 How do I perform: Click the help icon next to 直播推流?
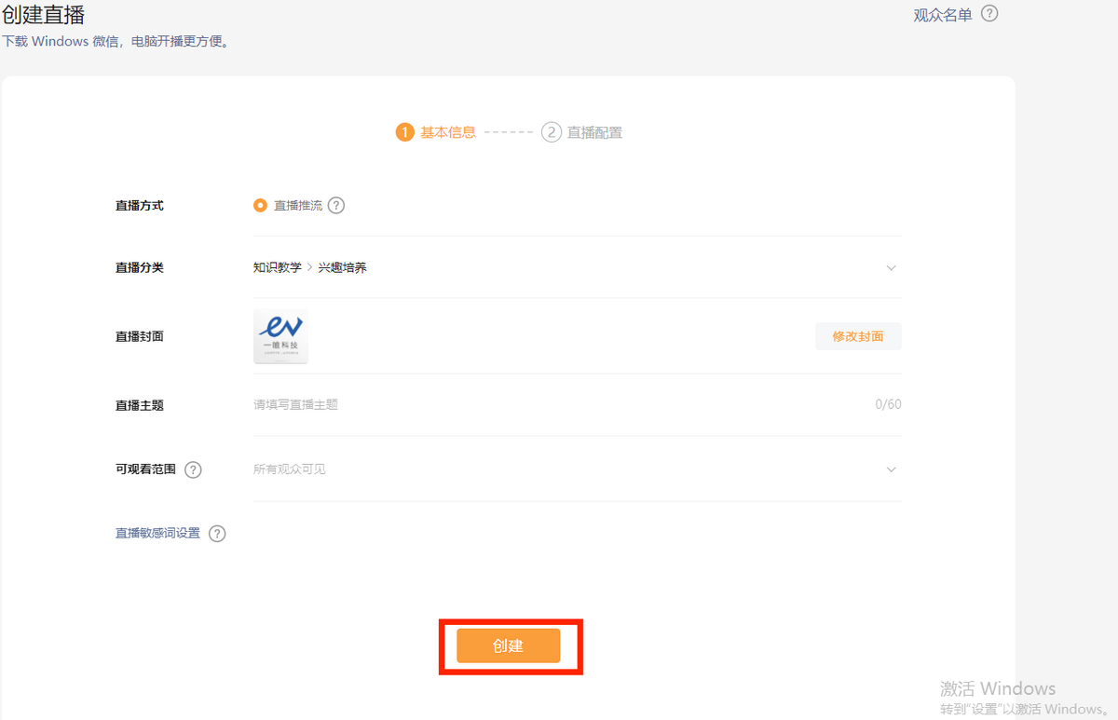pos(336,206)
